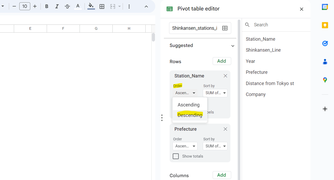This screenshot has height=180, width=334.
Task: Enable Show totals checkbox under Prefecture
Action: [176, 156]
